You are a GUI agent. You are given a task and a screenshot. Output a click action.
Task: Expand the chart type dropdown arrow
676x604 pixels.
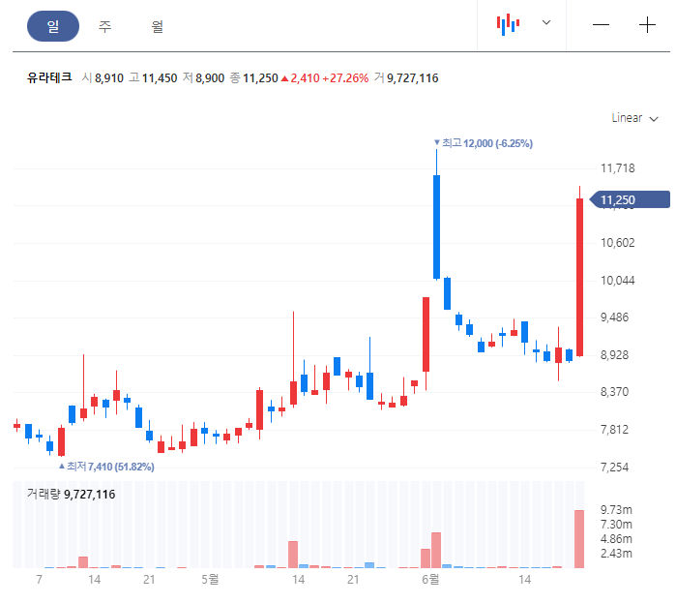point(546,22)
